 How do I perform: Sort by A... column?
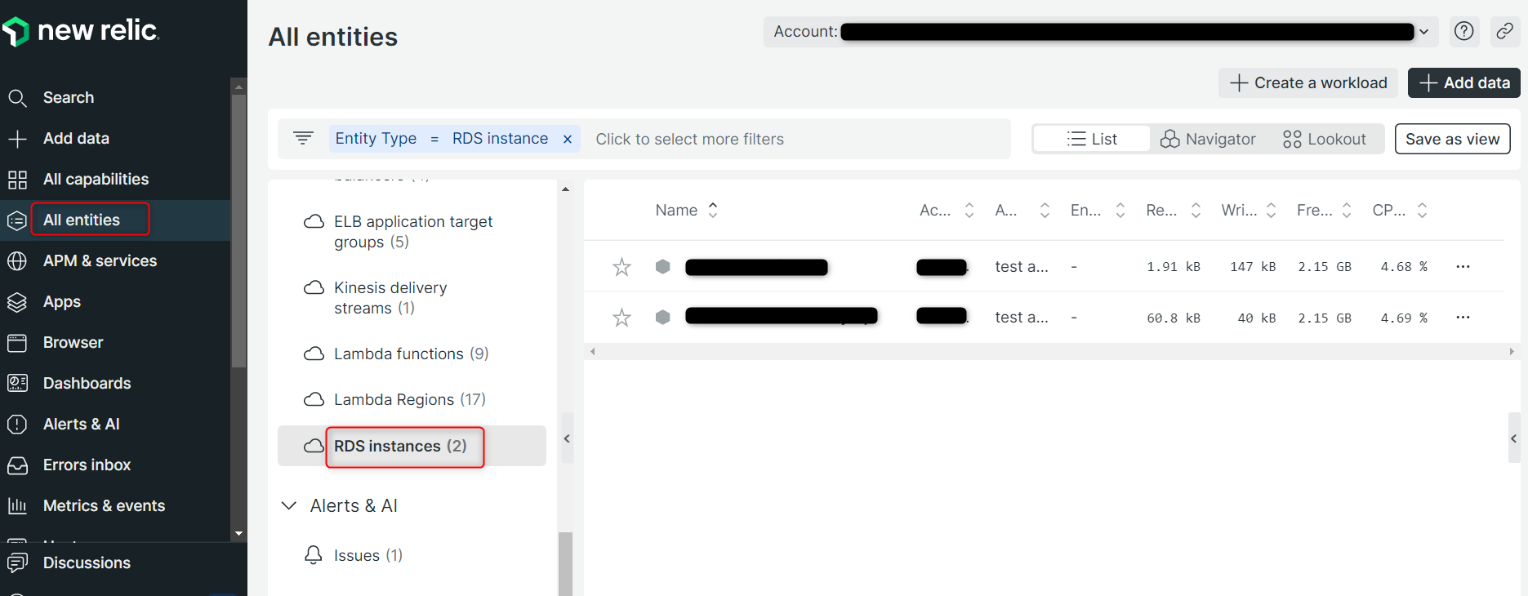(1022, 211)
